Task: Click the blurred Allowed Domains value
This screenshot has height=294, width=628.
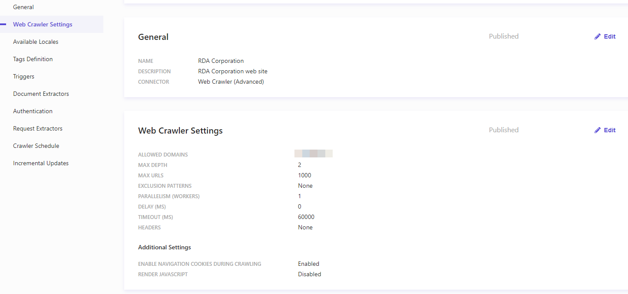Action: (x=314, y=154)
